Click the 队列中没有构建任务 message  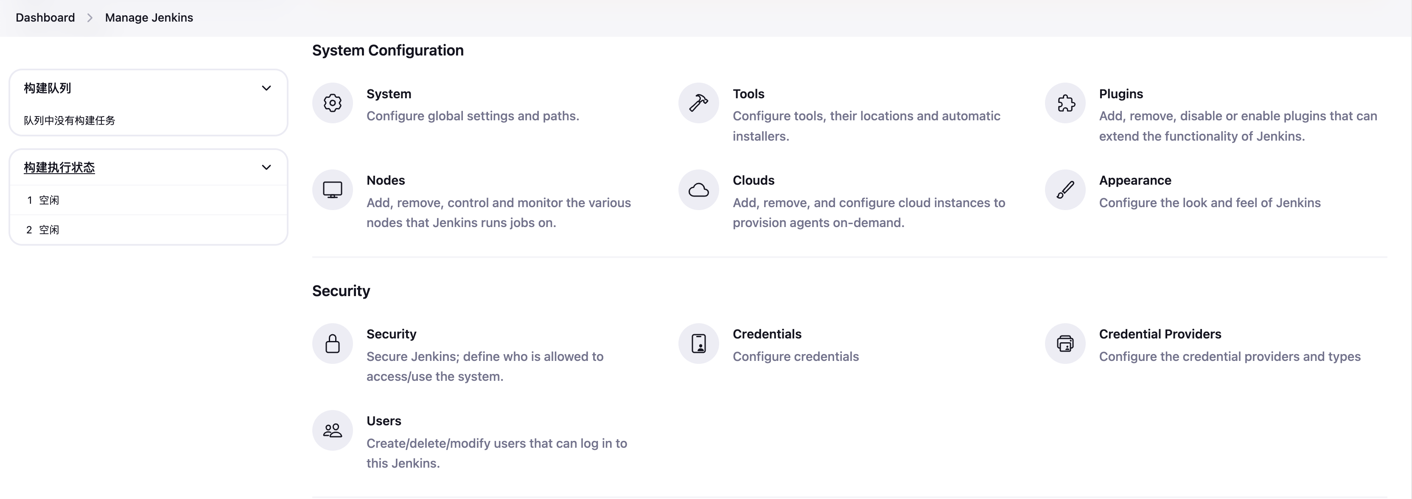click(70, 120)
